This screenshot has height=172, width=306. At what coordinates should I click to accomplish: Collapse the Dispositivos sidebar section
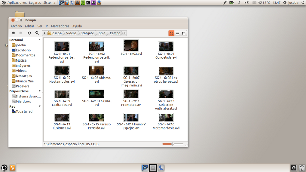(40, 91)
